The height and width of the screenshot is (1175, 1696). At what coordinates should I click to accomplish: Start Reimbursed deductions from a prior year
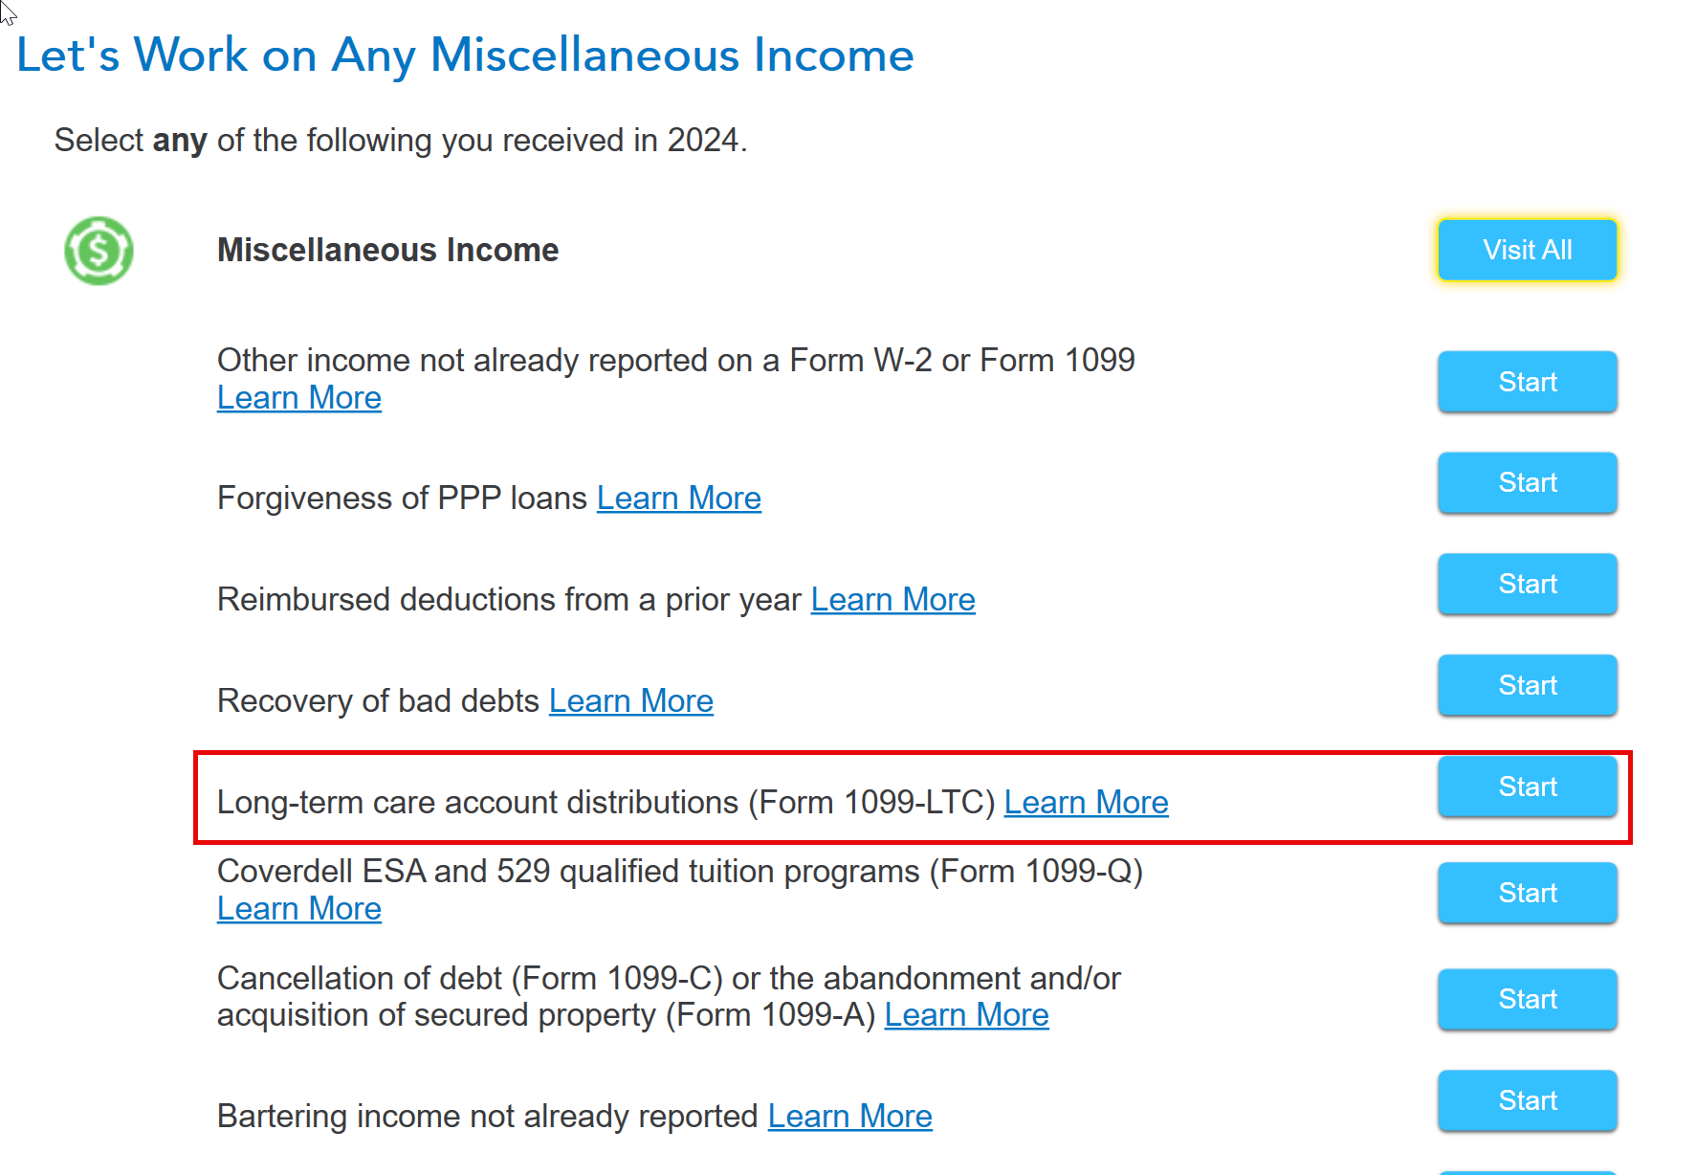tap(1527, 584)
